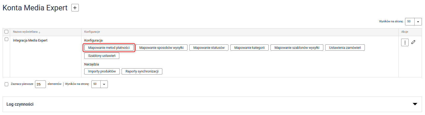Open Mapowanie sposobów wysyłki
The height and width of the screenshot is (115, 425).
[x=161, y=48]
